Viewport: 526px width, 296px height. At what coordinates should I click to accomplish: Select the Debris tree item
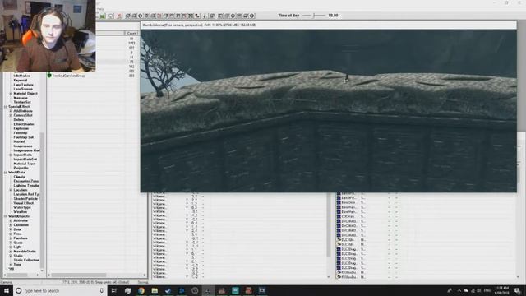coord(19,119)
